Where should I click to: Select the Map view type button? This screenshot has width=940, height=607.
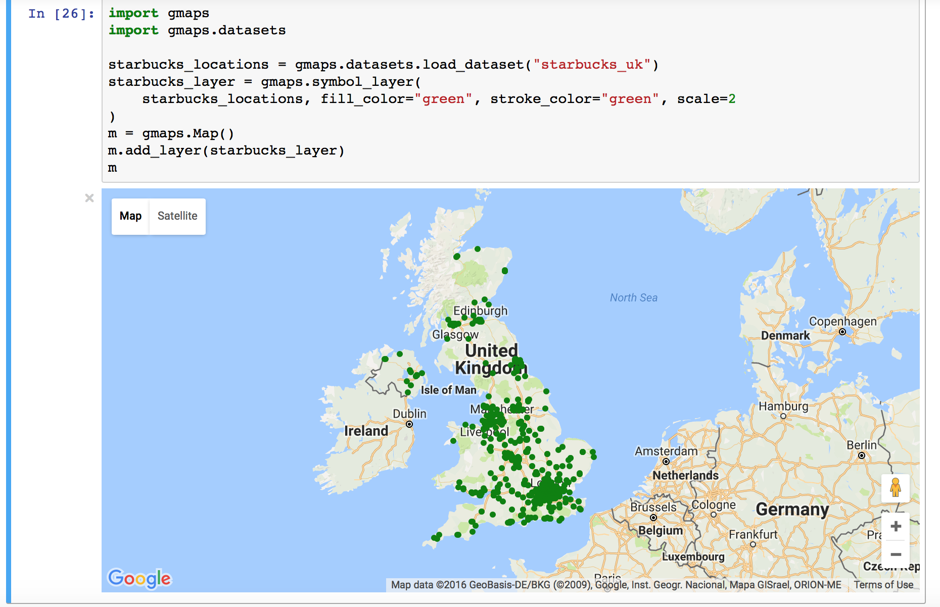[x=130, y=216]
